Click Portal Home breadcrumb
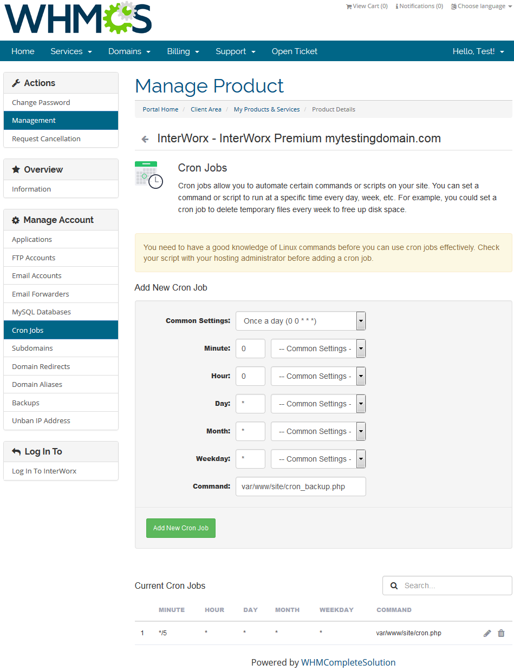Image resolution: width=514 pixels, height=671 pixels. [x=160, y=109]
